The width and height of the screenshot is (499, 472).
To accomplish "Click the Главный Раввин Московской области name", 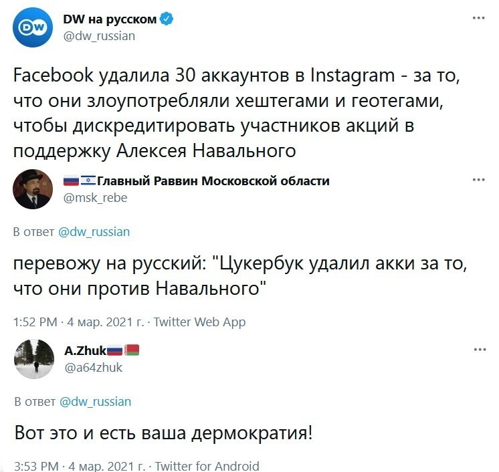I will pyautogui.click(x=213, y=181).
